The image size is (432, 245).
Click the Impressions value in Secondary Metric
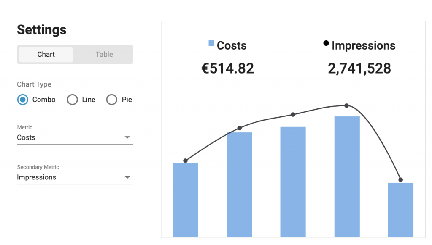37,177
